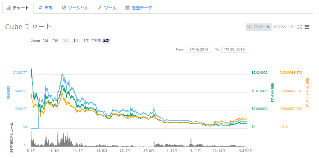The image size is (319, 158).
Task: Choose the 年初来 year-to-date zoom
Action: click(96, 41)
